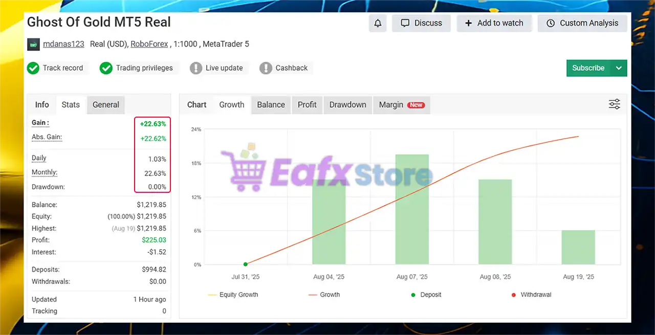Image resolution: width=655 pixels, height=335 pixels.
Task: Click the "MetaTrader 5" platform text
Action: pos(226,44)
